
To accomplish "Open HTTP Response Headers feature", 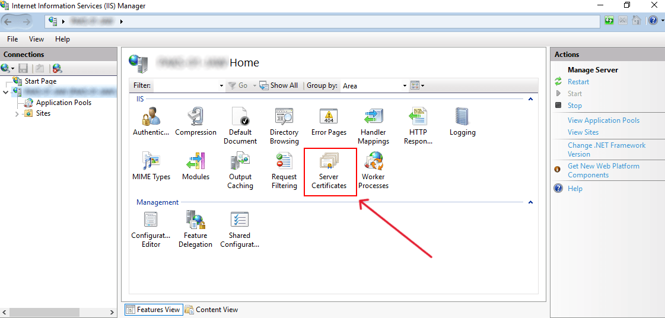I will click(418, 126).
